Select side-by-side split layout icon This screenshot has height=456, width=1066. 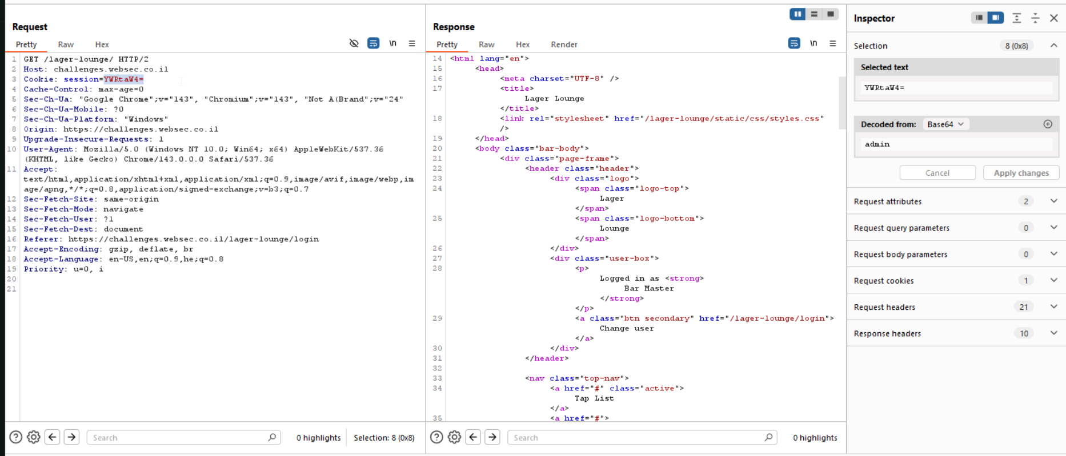point(798,14)
